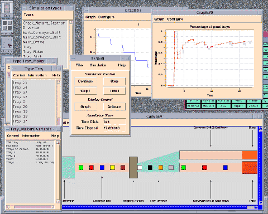The width and height of the screenshot is (268, 214).
Task: Click the red tray on exit conveyor
Action: coord(204,168)
